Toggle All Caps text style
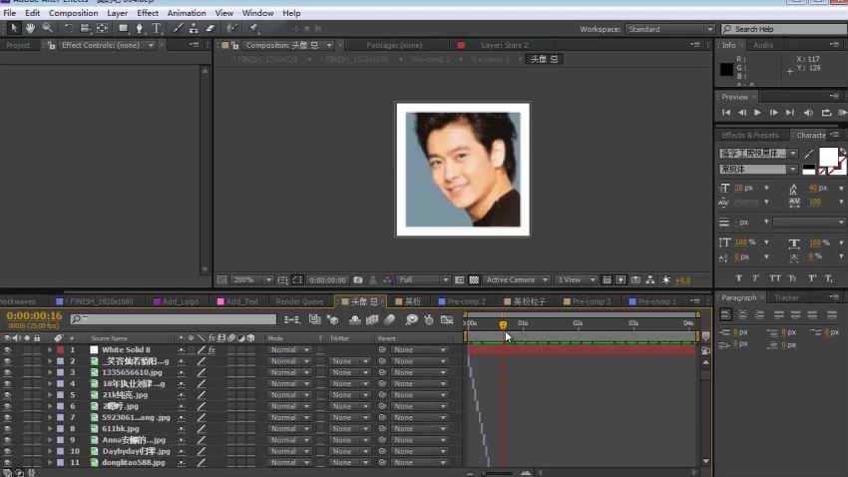The image size is (848, 477). 775,278
